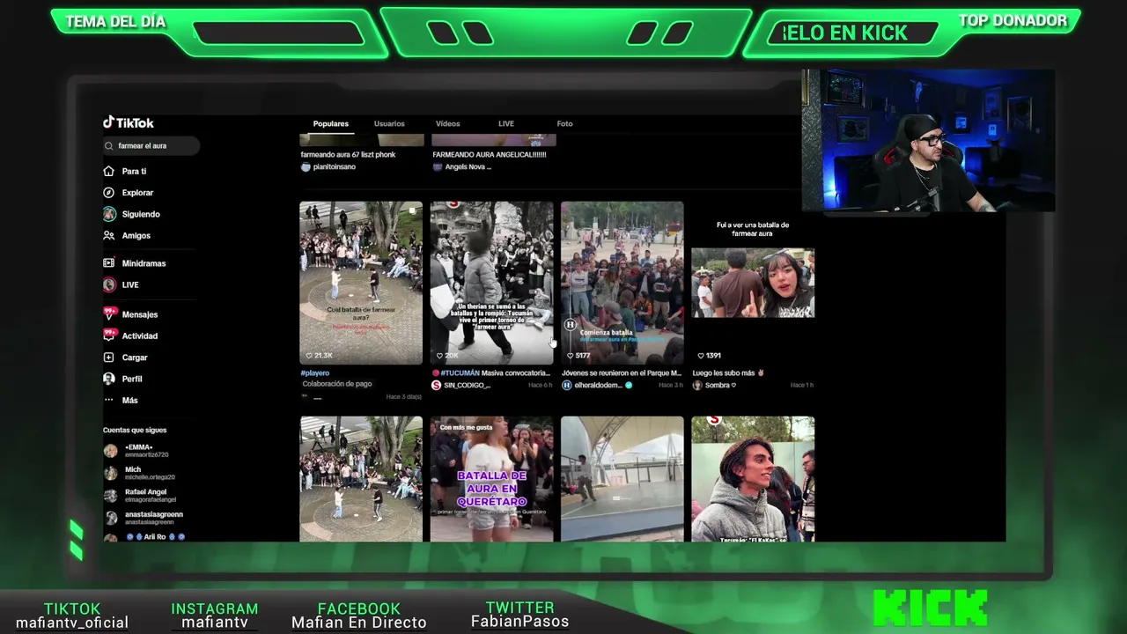This screenshot has width=1127, height=634.
Task: Switch to the LIVE search tab
Action: (506, 124)
